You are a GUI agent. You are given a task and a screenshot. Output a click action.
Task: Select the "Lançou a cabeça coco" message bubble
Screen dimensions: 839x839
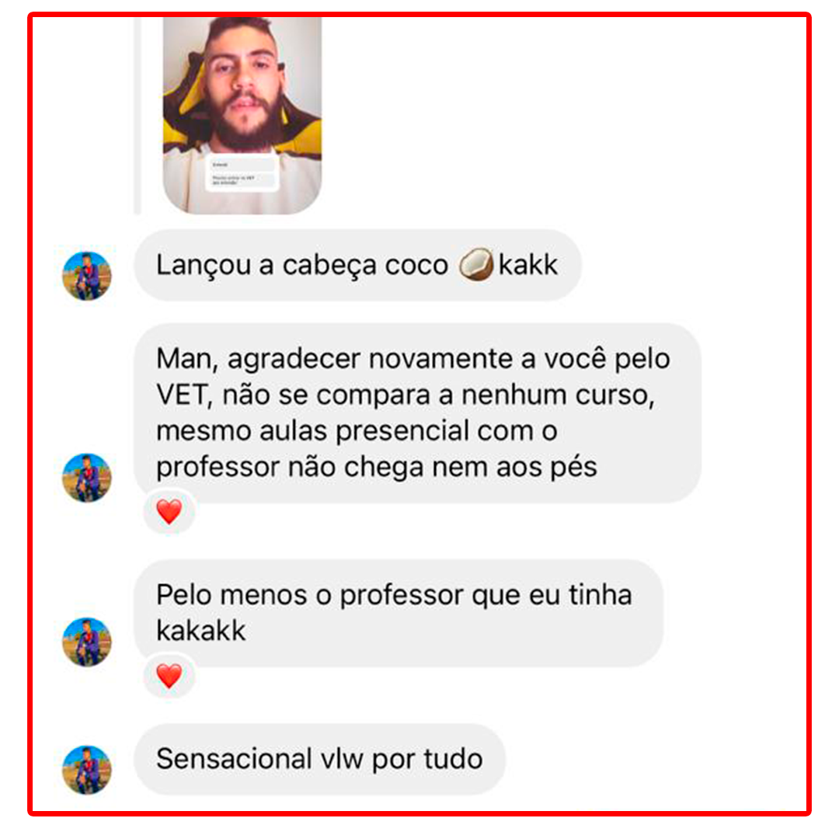pyautogui.click(x=357, y=265)
